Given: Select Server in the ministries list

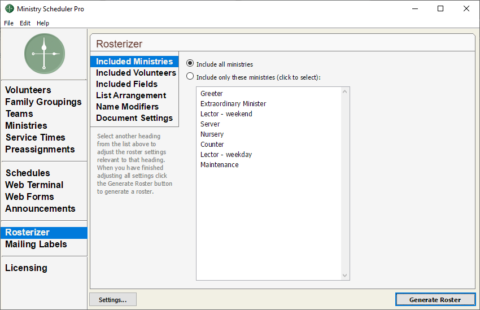Looking at the screenshot, I should click(x=210, y=124).
